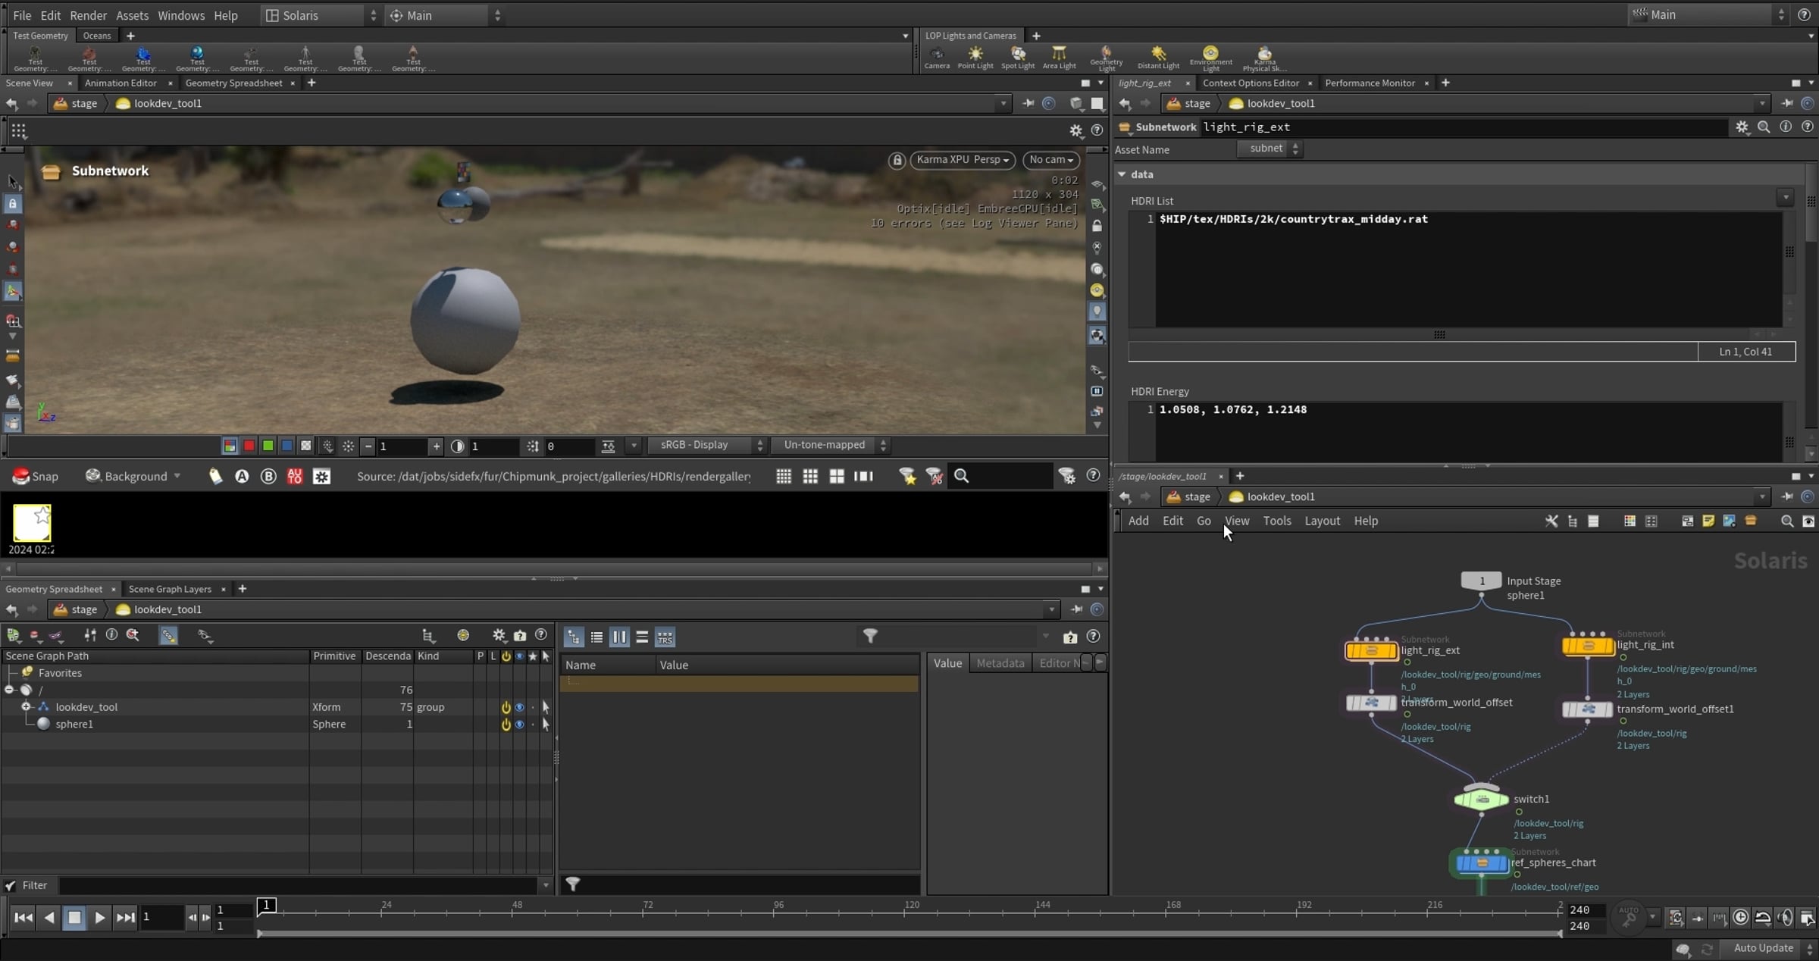
Task: Select the Area Light shelf tool
Action: click(1059, 57)
